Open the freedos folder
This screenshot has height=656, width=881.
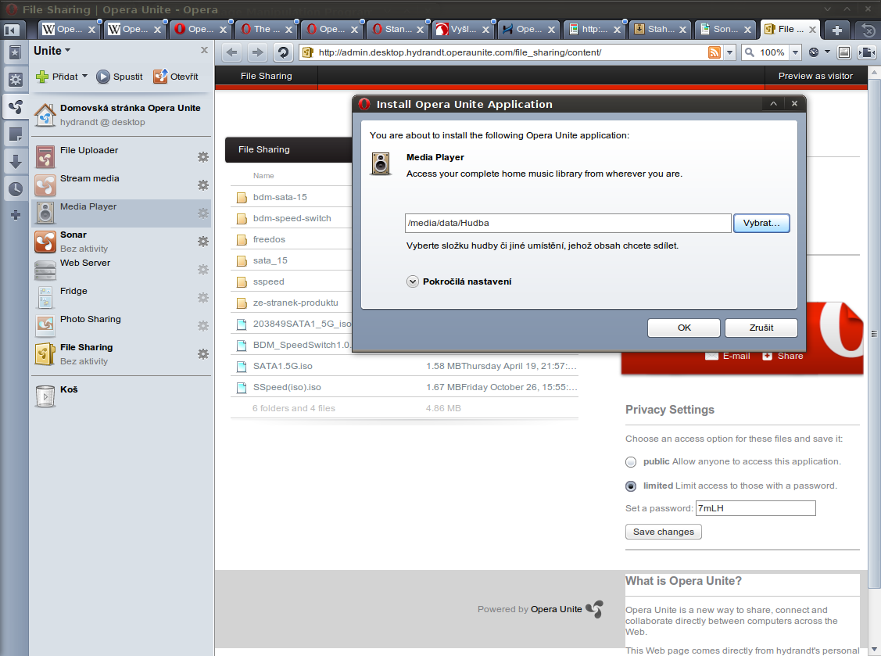269,239
